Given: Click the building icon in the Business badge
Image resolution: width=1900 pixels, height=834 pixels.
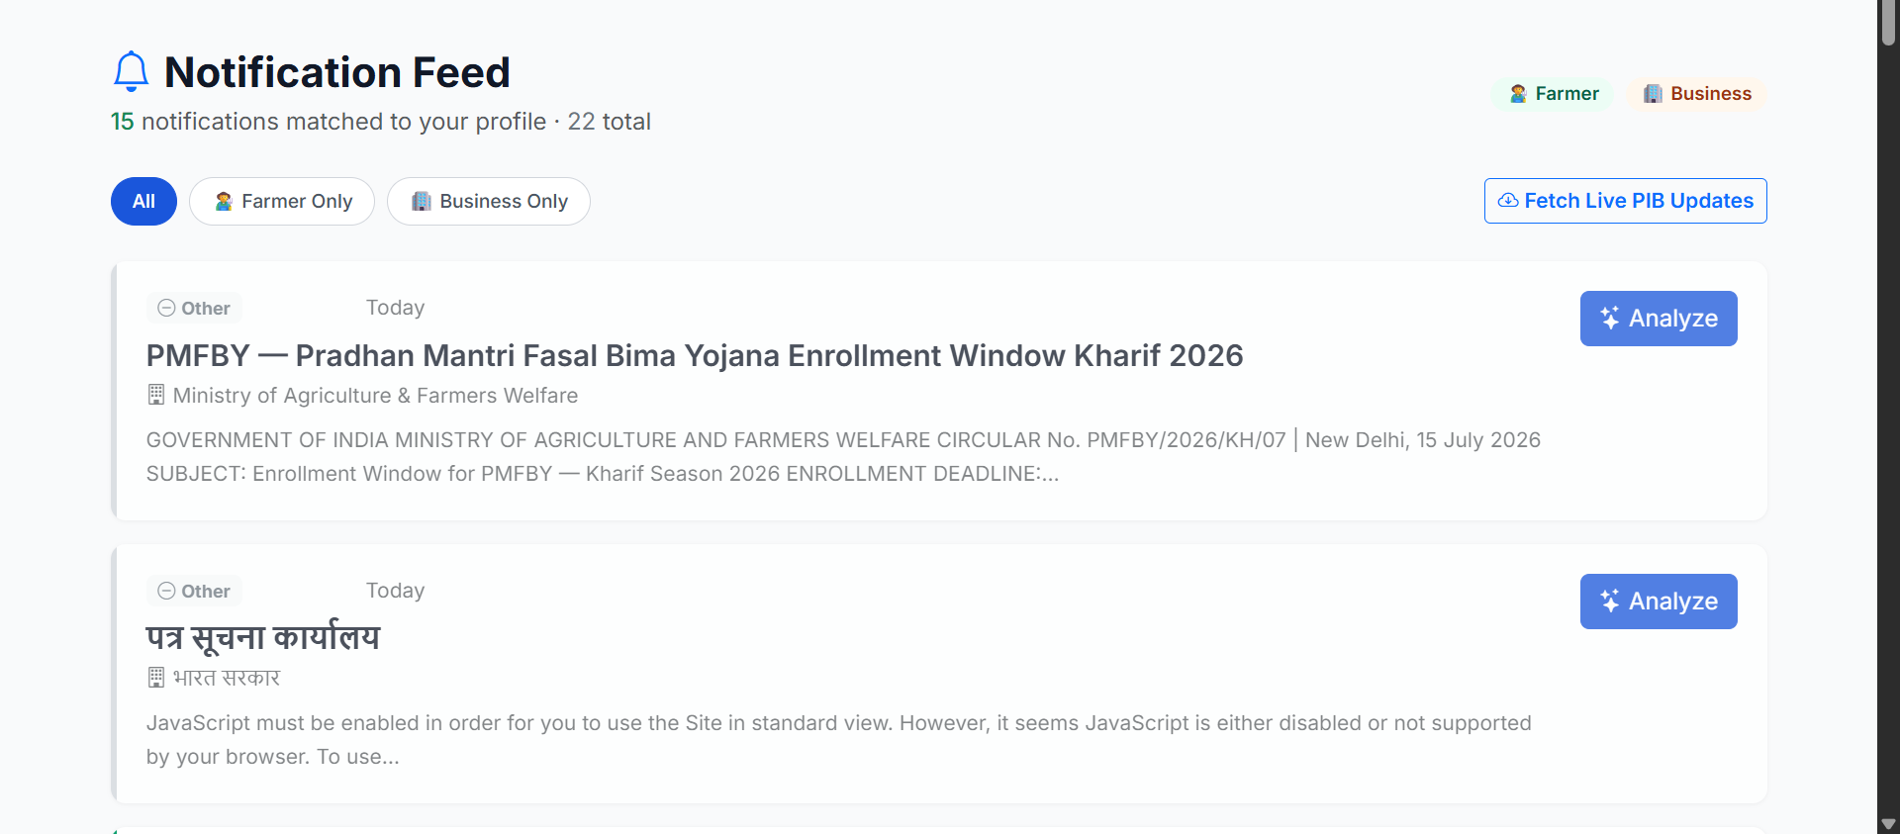Looking at the screenshot, I should pyautogui.click(x=1653, y=94).
